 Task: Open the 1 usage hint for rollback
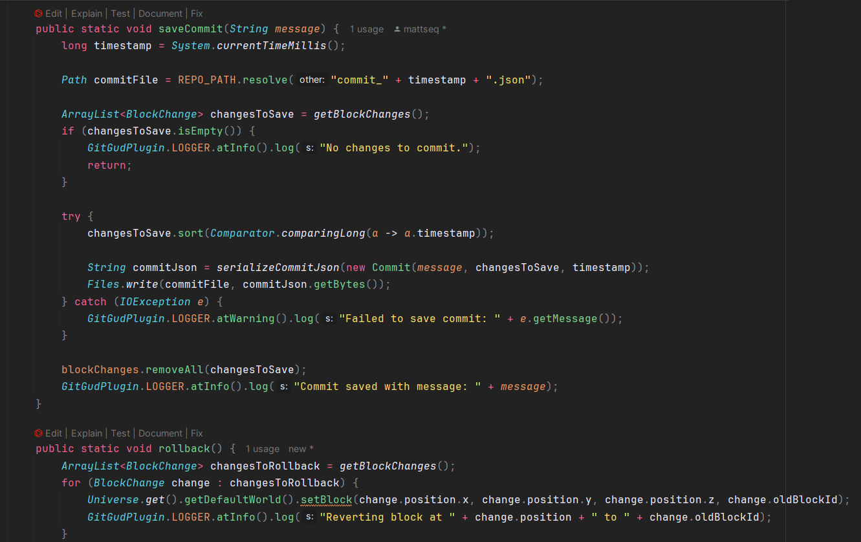pyautogui.click(x=262, y=449)
